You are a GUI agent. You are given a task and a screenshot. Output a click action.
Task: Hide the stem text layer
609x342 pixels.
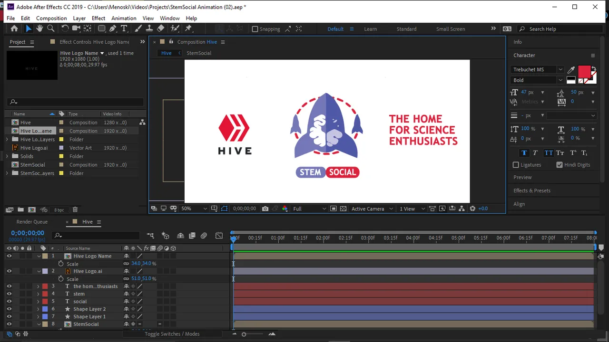[x=9, y=294]
